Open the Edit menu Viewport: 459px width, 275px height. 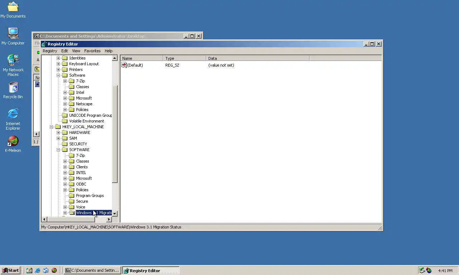(65, 51)
